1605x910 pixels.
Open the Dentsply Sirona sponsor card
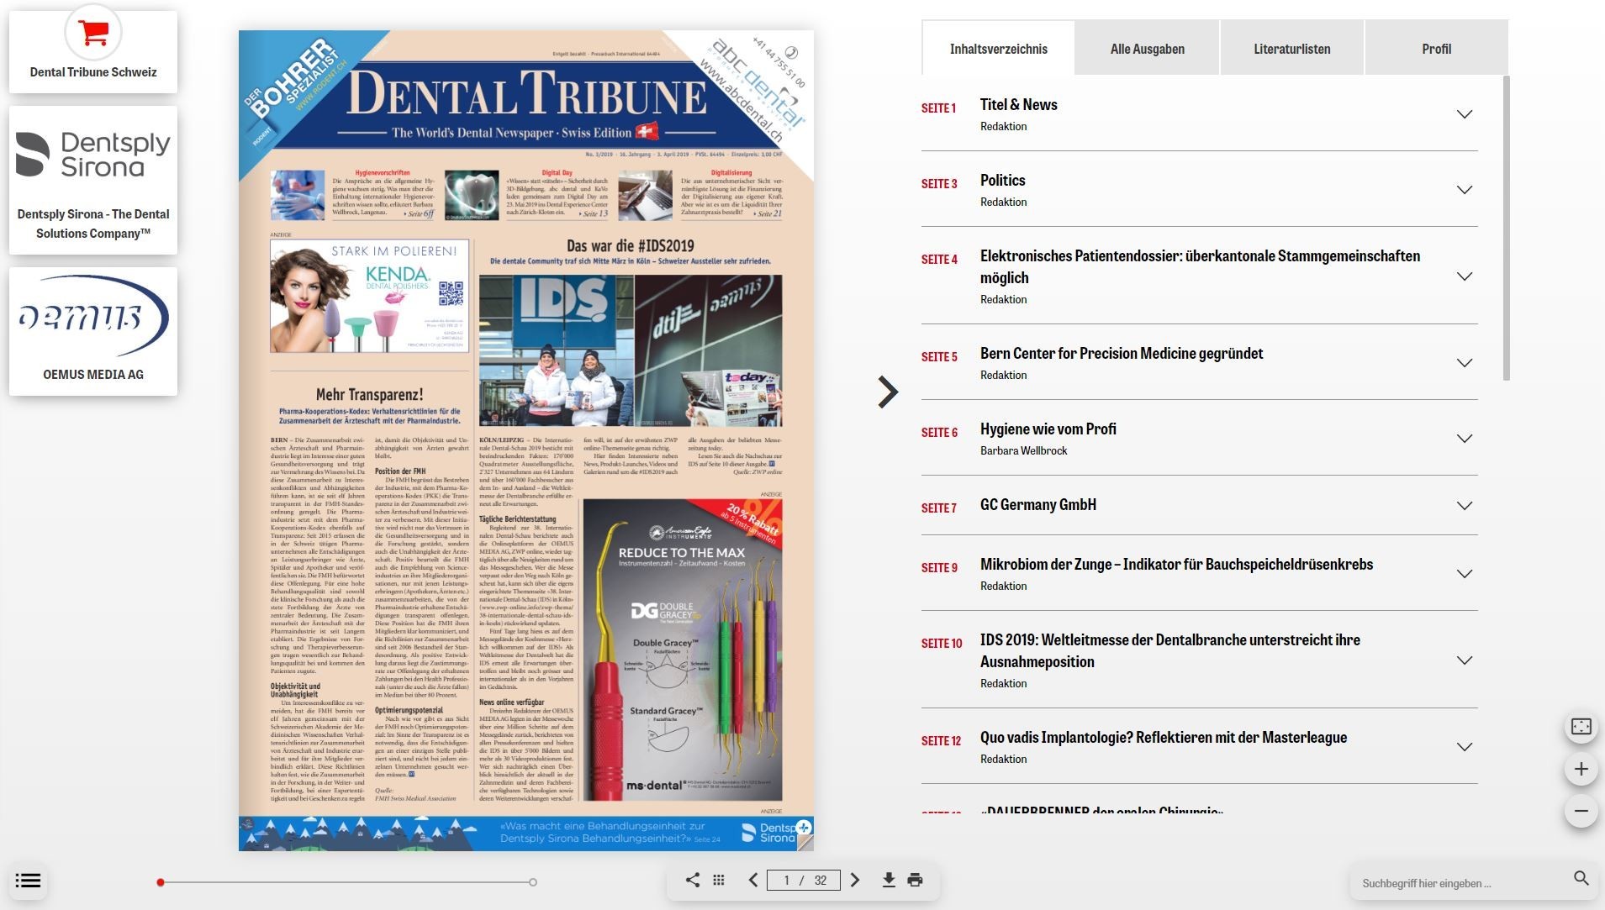tap(93, 180)
